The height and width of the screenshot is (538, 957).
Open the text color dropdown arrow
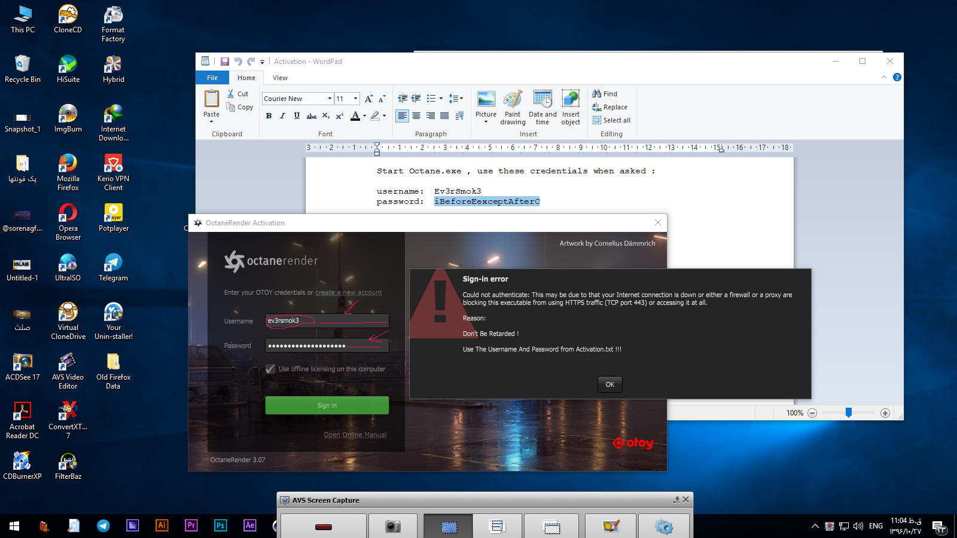(x=364, y=116)
